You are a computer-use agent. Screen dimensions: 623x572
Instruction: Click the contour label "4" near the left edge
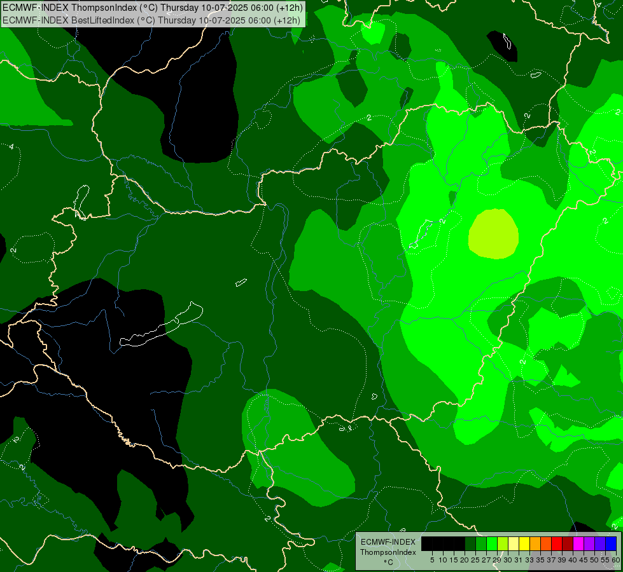[11, 147]
